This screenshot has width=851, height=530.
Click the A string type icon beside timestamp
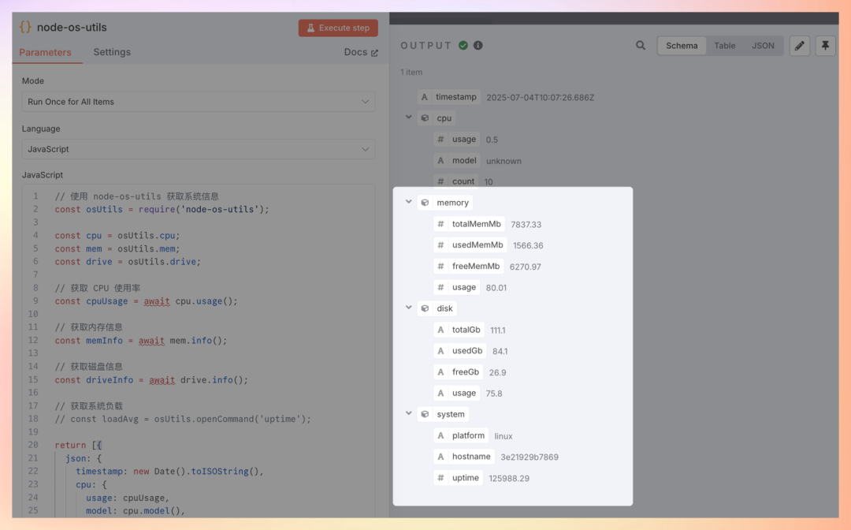[424, 96]
